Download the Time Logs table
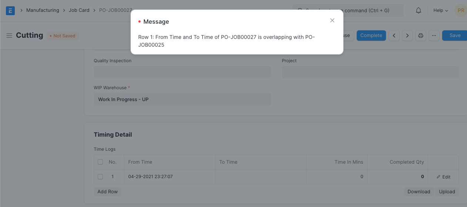 [419, 191]
